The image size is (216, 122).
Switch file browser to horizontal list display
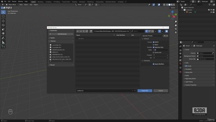point(150,31)
